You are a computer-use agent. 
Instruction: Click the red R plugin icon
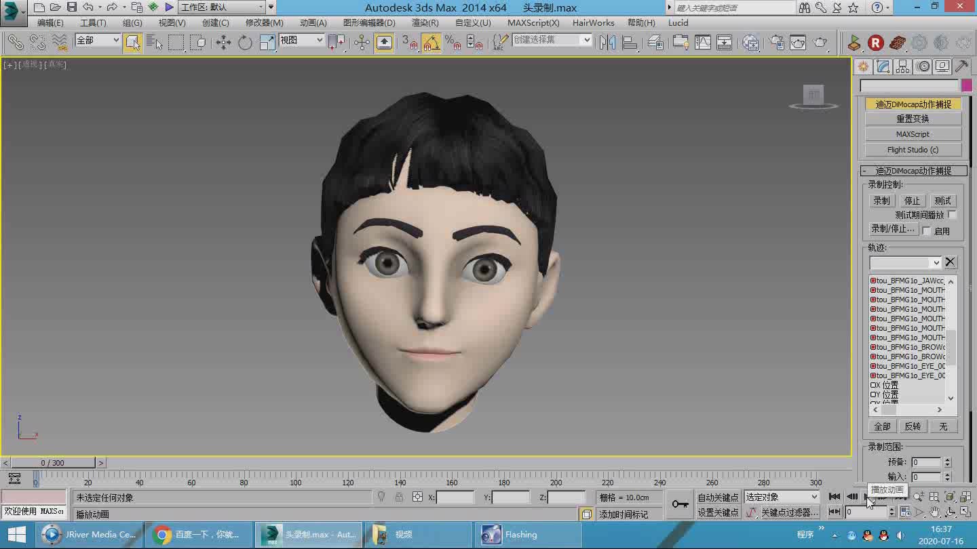tap(876, 43)
